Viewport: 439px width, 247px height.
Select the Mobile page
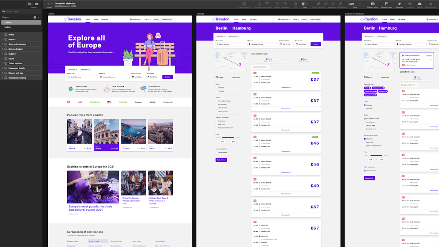click(20, 27)
